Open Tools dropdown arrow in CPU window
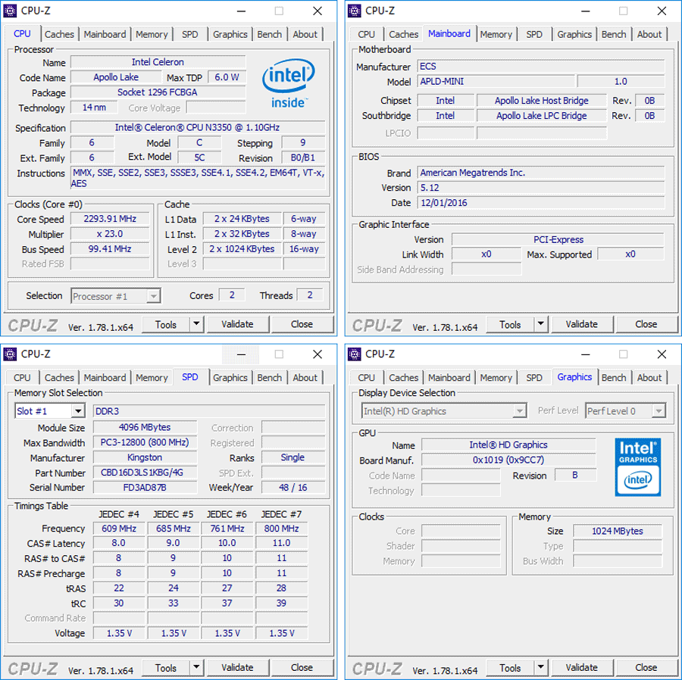The image size is (682, 680). pyautogui.click(x=196, y=323)
